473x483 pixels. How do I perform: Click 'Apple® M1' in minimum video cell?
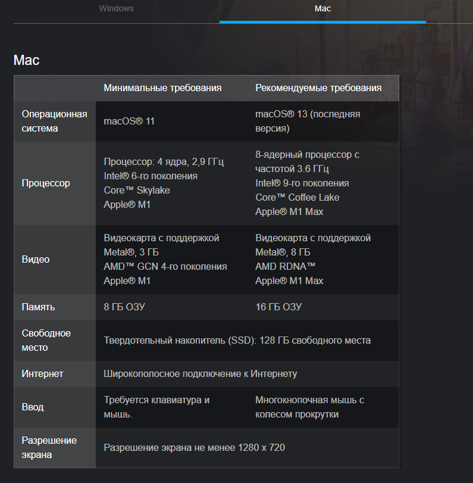pos(127,281)
